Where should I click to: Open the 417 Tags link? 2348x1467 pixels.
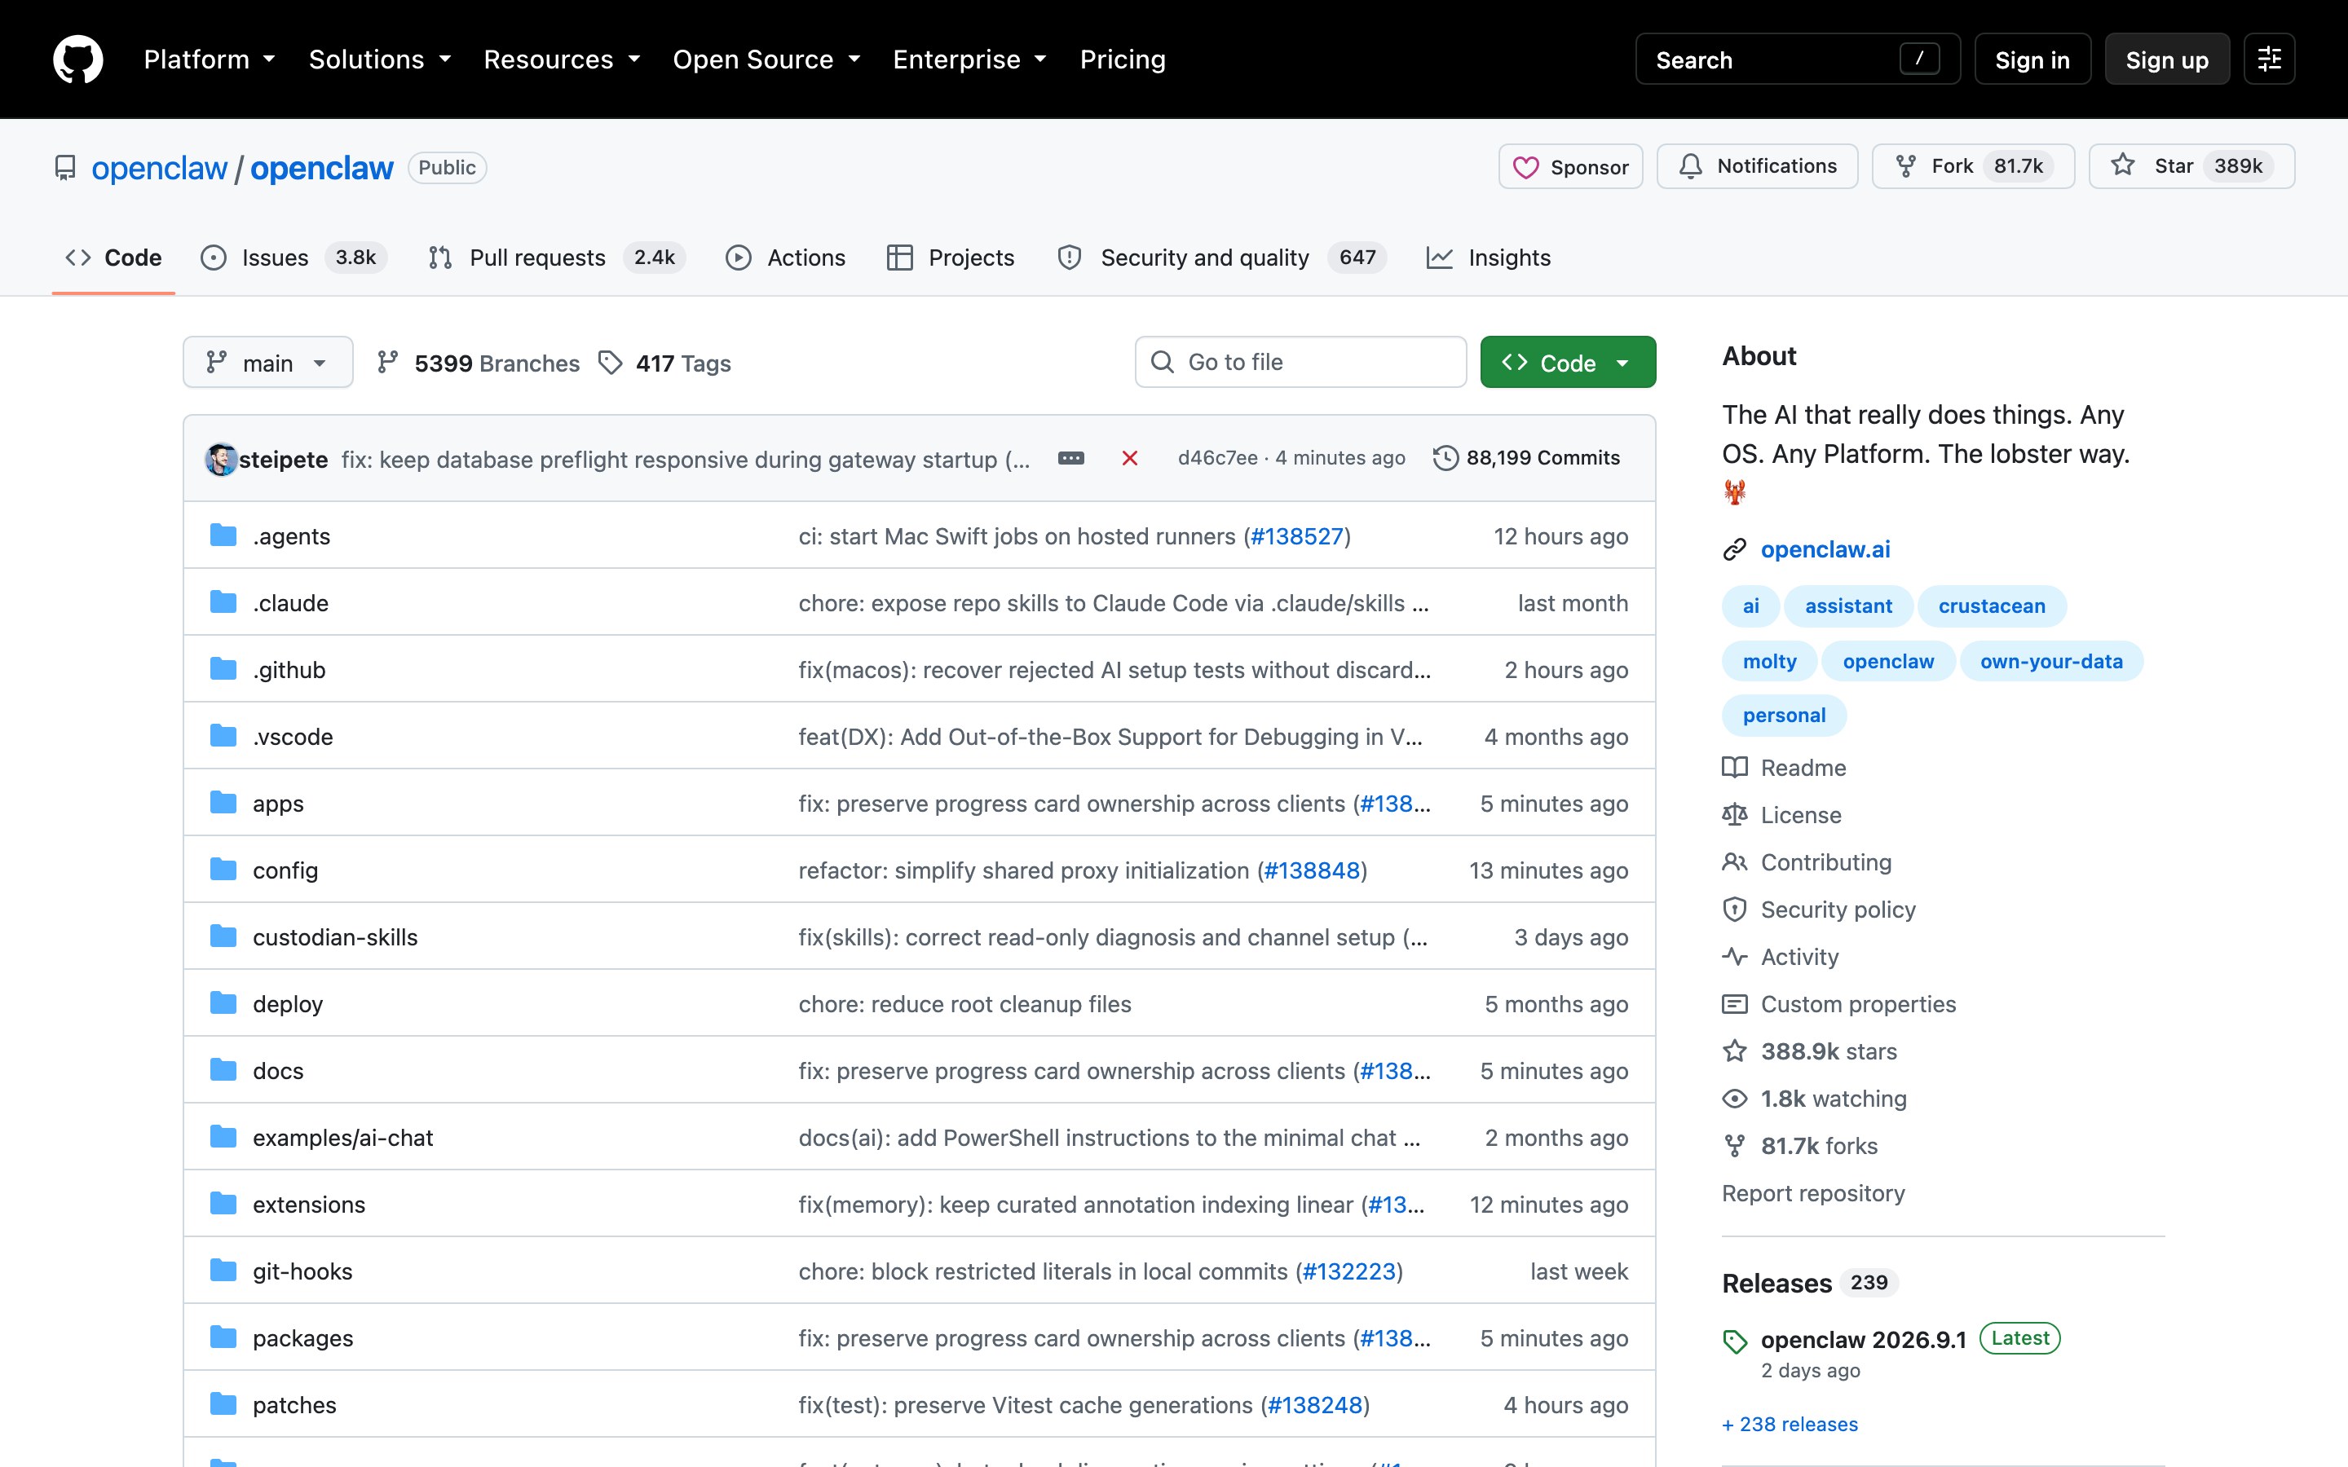coord(664,363)
